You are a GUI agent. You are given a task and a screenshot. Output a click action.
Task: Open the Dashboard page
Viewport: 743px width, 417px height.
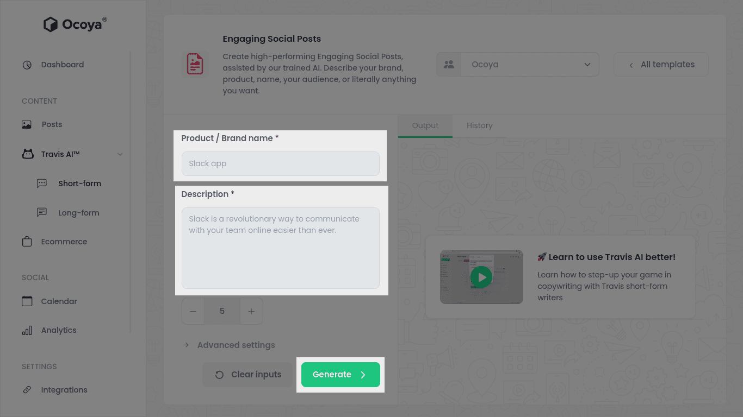(x=63, y=65)
